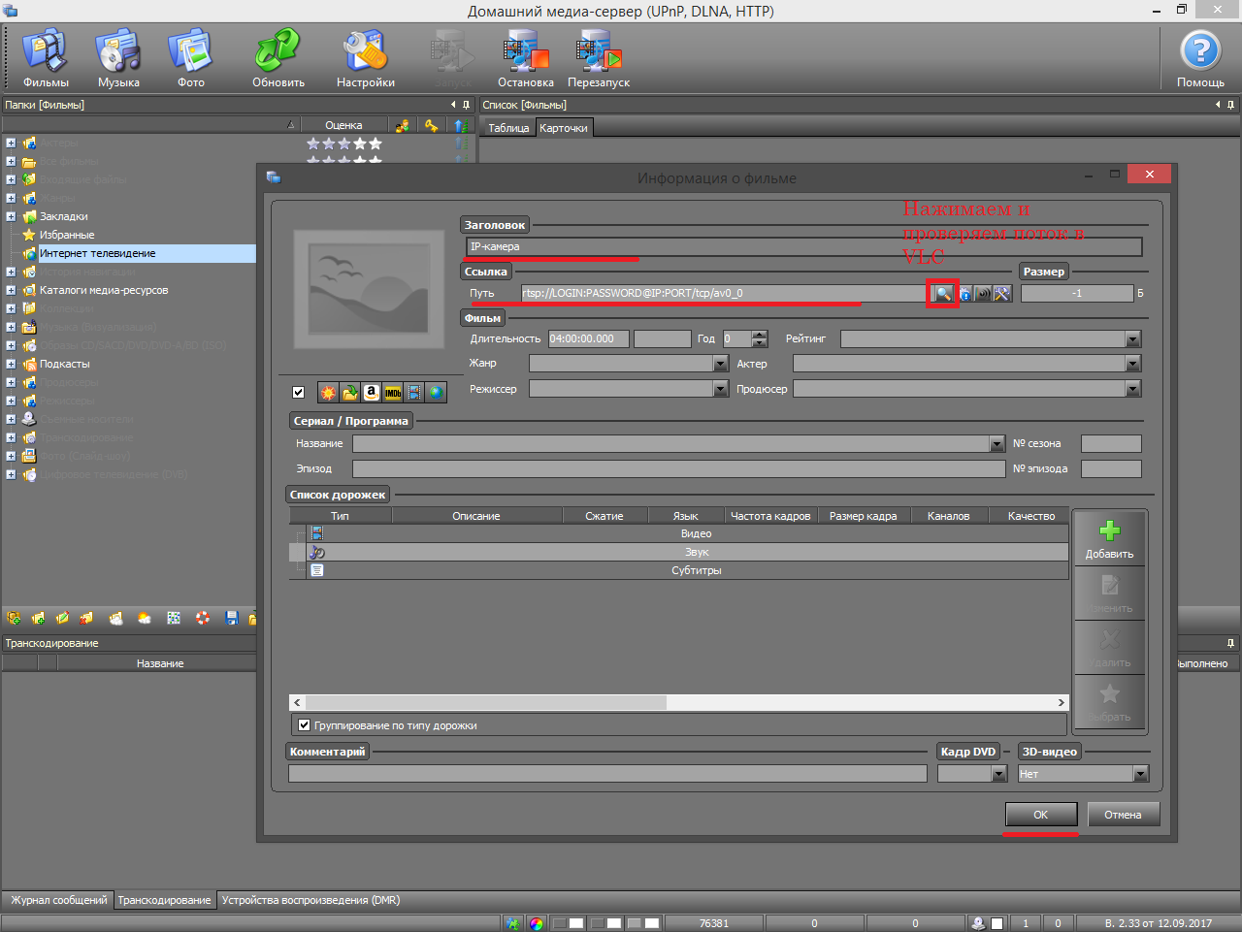Expand the Подкасты tree folder

coord(11,364)
